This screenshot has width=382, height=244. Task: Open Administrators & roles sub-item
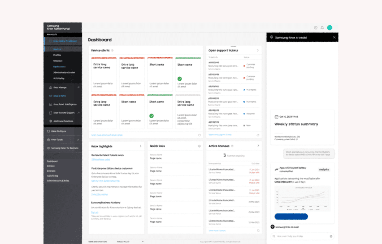click(64, 72)
